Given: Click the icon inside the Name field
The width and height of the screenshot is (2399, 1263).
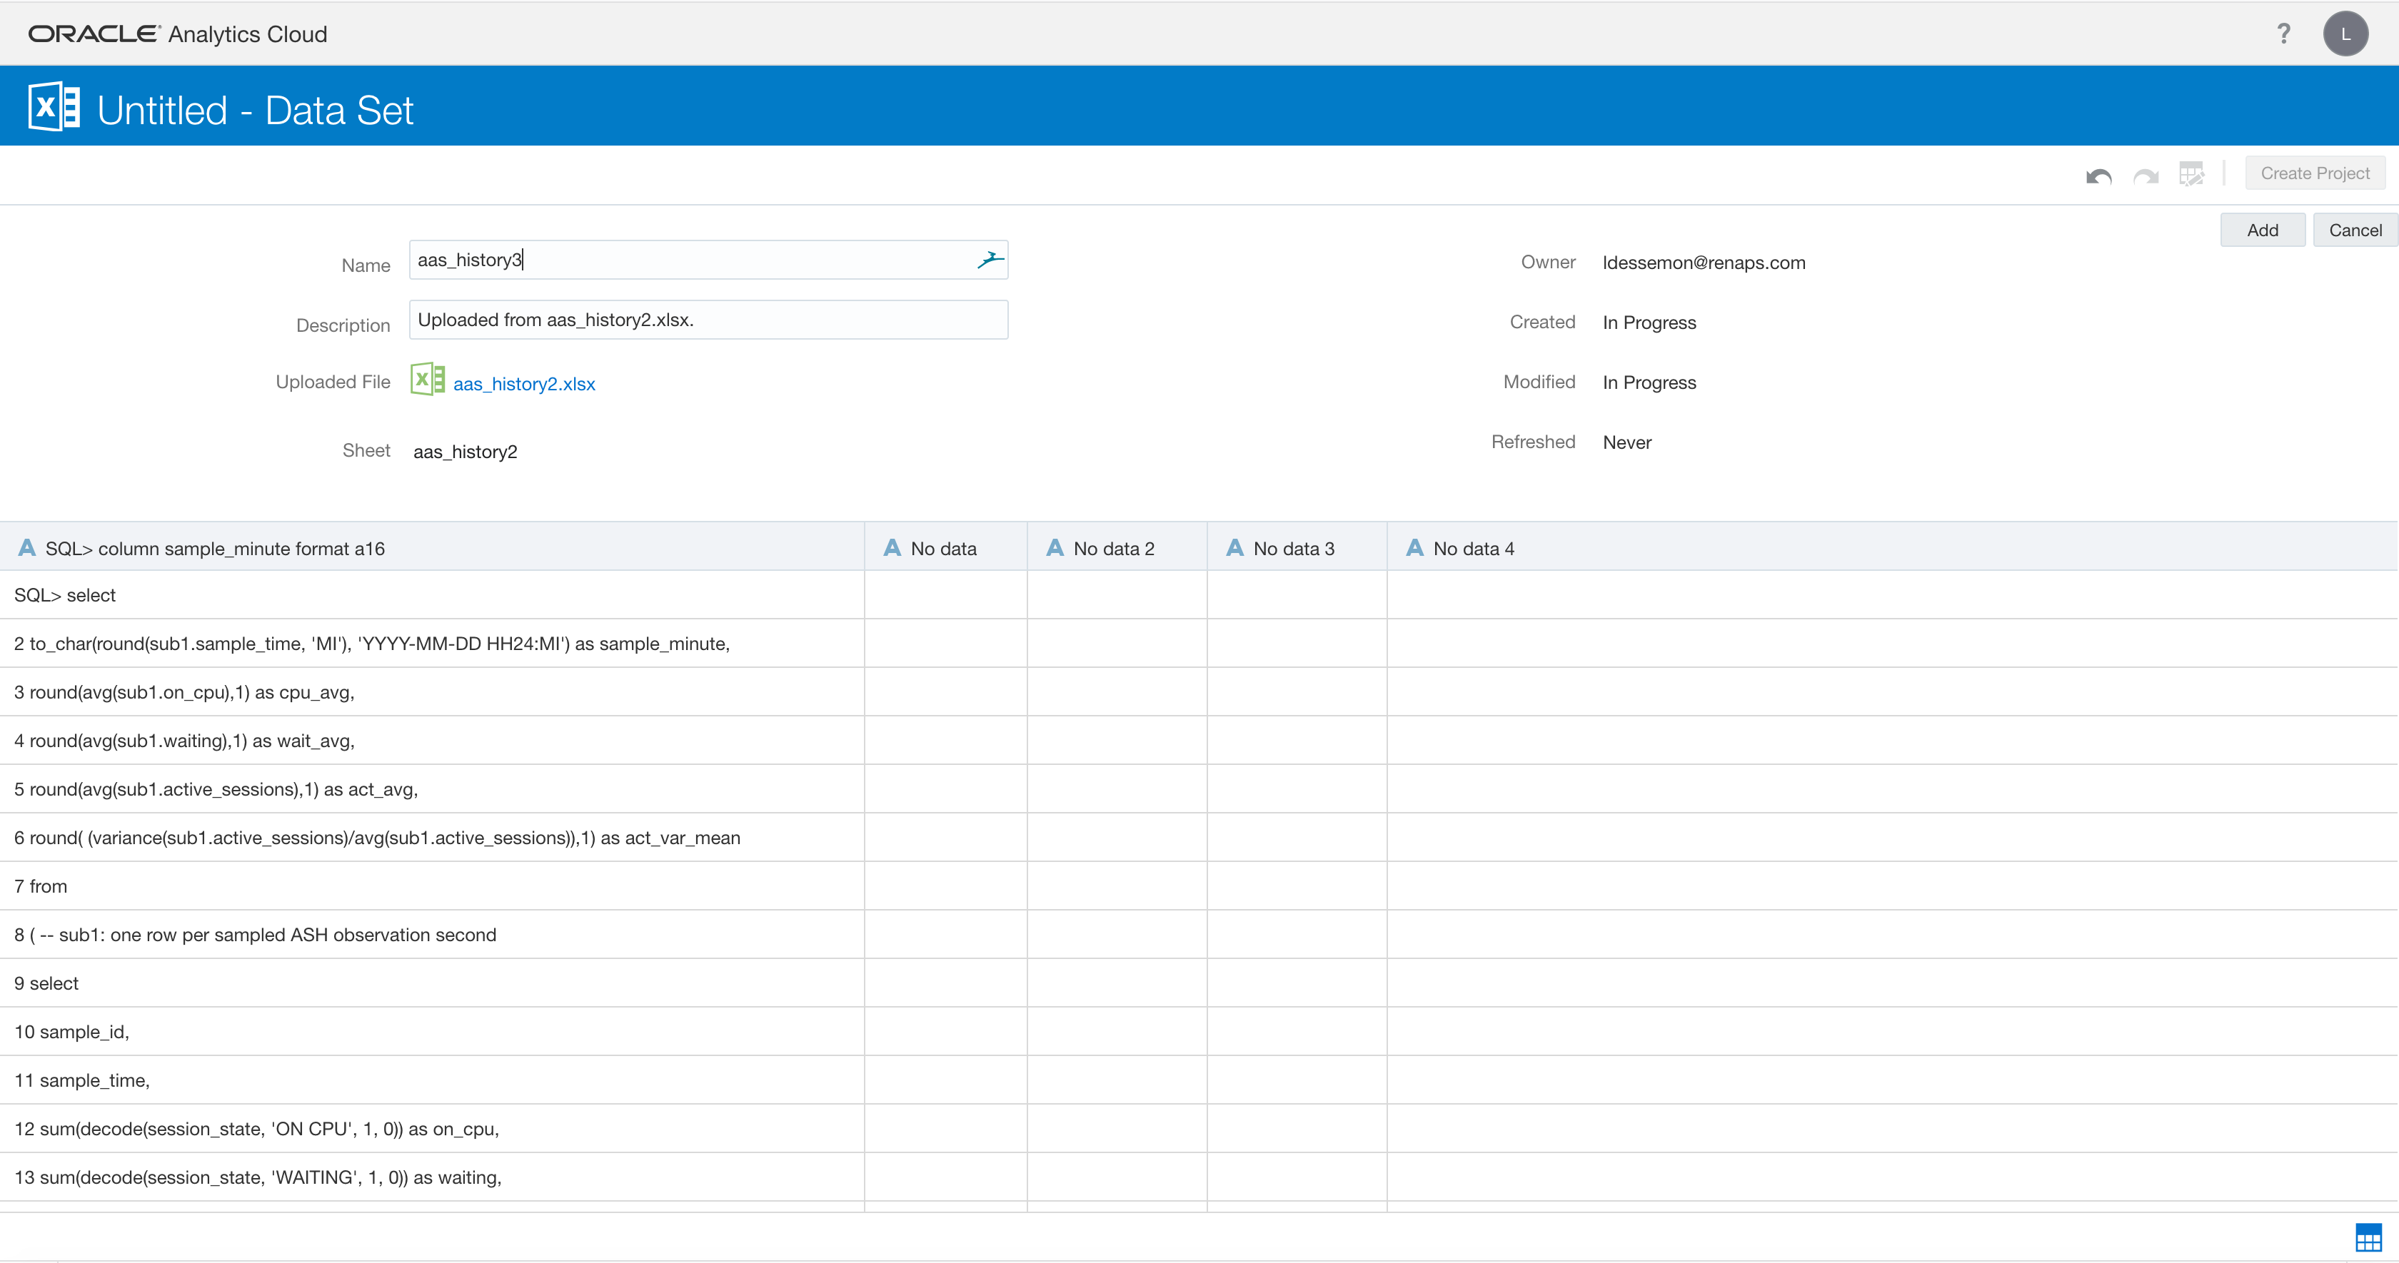Looking at the screenshot, I should 990,260.
